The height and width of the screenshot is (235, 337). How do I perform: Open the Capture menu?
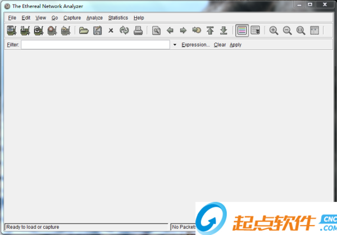72,18
